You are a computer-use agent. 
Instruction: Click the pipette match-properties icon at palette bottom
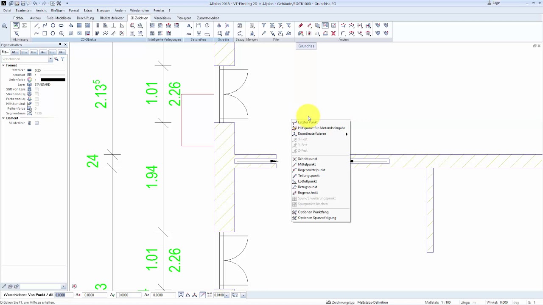tap(4, 286)
